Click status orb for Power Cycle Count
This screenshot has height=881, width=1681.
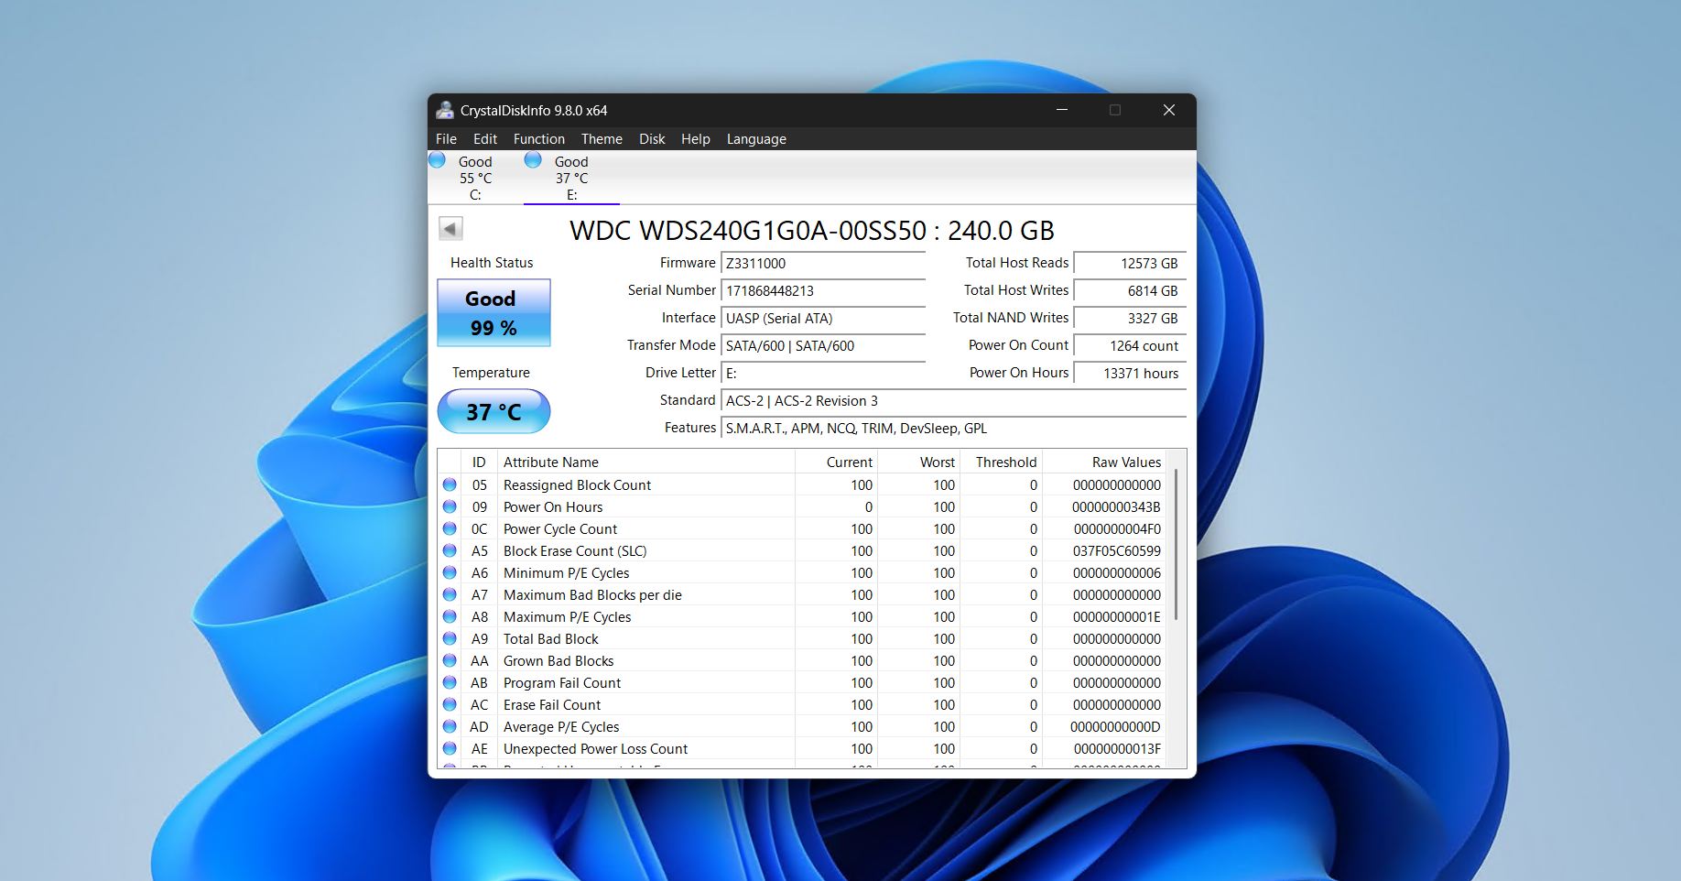[450, 528]
